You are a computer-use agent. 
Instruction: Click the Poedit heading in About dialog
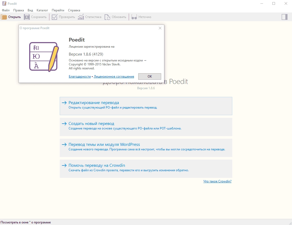click(x=77, y=40)
